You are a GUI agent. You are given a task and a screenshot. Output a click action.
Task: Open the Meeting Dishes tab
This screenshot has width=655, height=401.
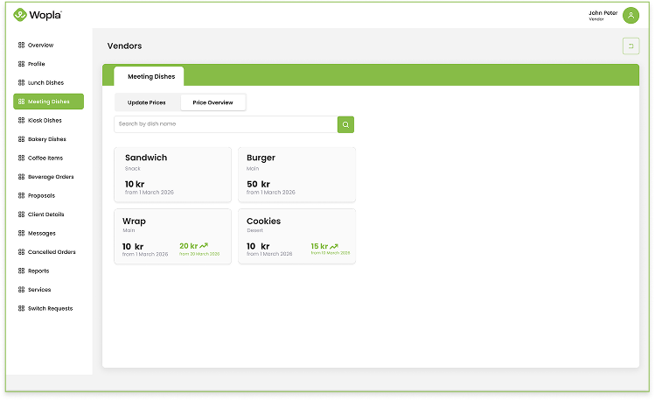(x=151, y=76)
